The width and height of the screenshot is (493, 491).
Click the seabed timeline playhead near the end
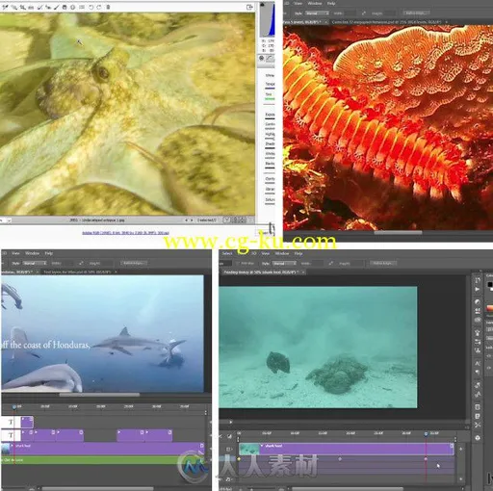click(x=426, y=434)
